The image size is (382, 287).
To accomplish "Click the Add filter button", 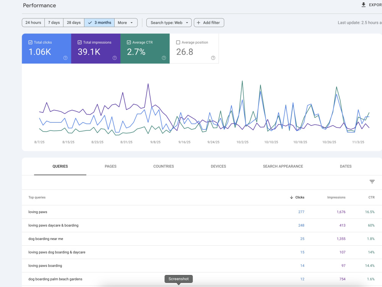I will [x=209, y=23].
